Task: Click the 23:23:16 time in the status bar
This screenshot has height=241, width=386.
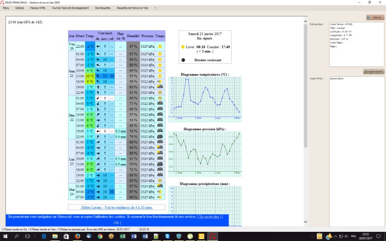Action: pyautogui.click(x=144, y=229)
